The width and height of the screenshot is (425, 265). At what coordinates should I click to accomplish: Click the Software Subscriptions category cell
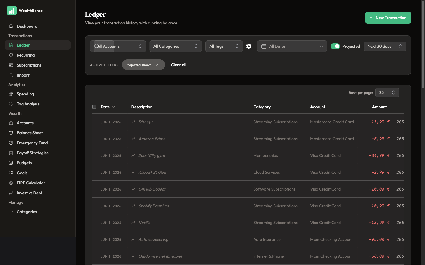[274, 189]
